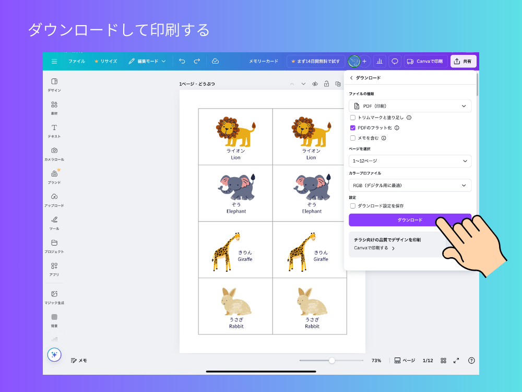This screenshot has width=522, height=392.
Task: Open the ファイル menu
Action: coord(76,61)
